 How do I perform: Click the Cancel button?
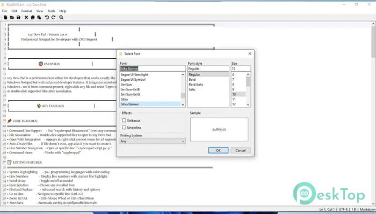[x=240, y=150]
